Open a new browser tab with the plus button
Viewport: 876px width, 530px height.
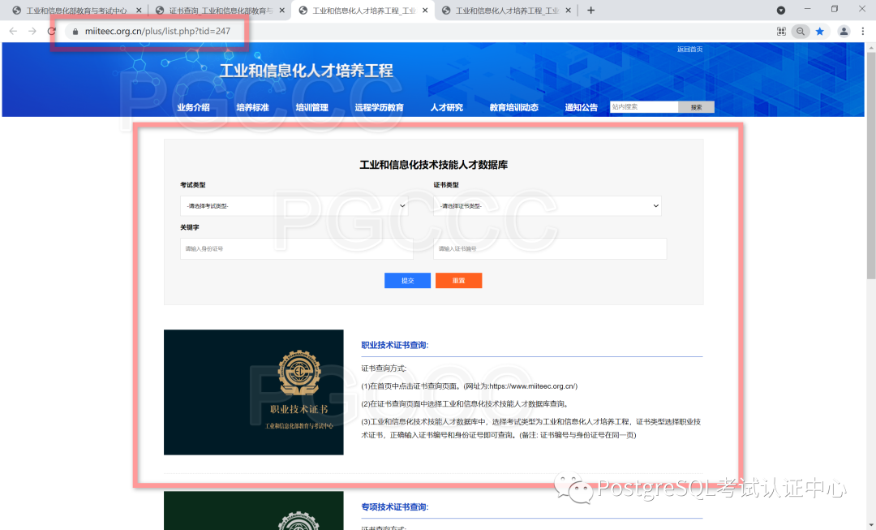coord(590,10)
